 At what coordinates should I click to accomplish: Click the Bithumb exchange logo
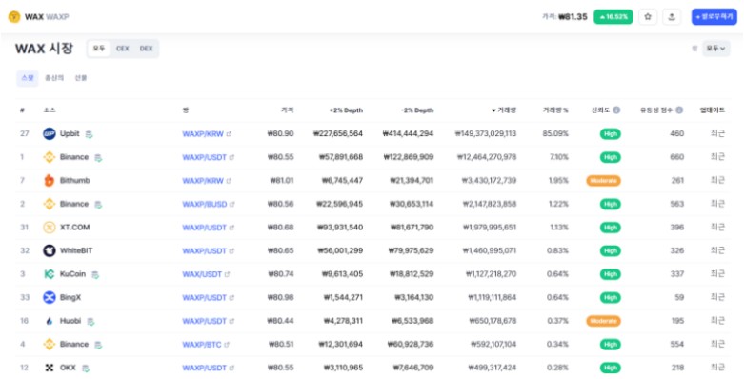point(50,180)
